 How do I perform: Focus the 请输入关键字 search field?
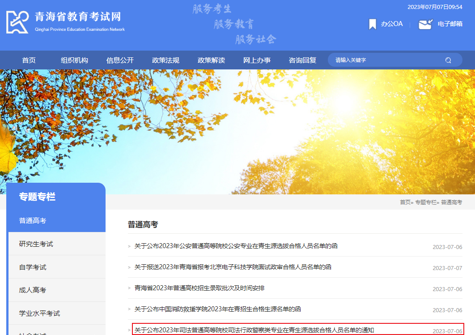(x=395, y=60)
